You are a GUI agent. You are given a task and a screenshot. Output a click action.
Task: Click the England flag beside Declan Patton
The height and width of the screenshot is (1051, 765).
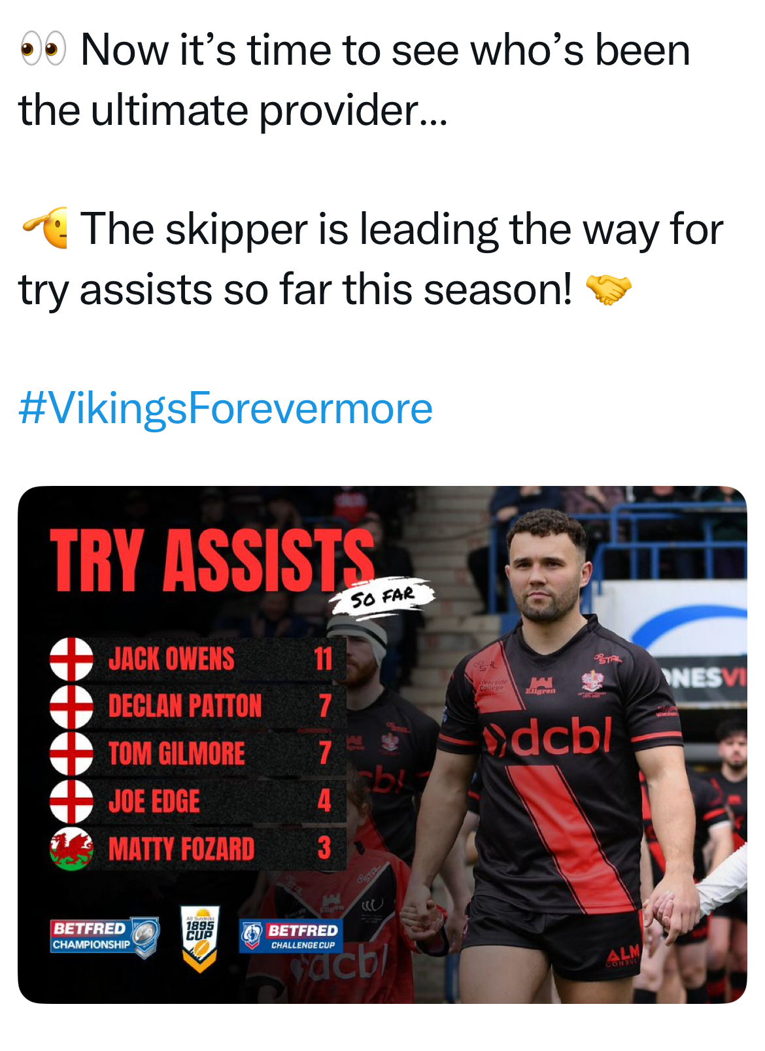pyautogui.click(x=71, y=706)
